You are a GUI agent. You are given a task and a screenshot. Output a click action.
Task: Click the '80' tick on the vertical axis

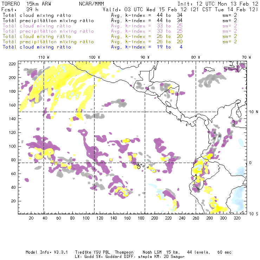click(x=13, y=160)
